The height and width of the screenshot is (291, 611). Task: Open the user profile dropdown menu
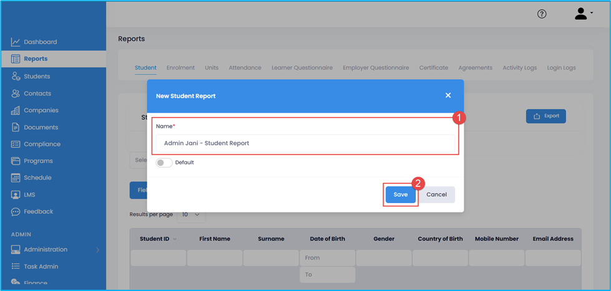[583, 14]
